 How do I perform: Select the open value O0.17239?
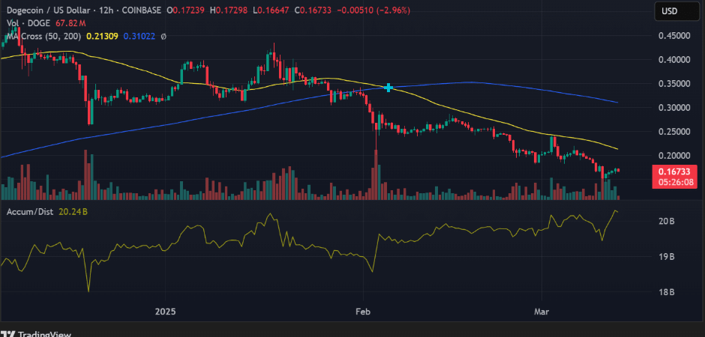click(184, 10)
